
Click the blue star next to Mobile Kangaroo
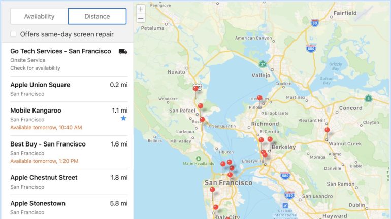click(123, 118)
